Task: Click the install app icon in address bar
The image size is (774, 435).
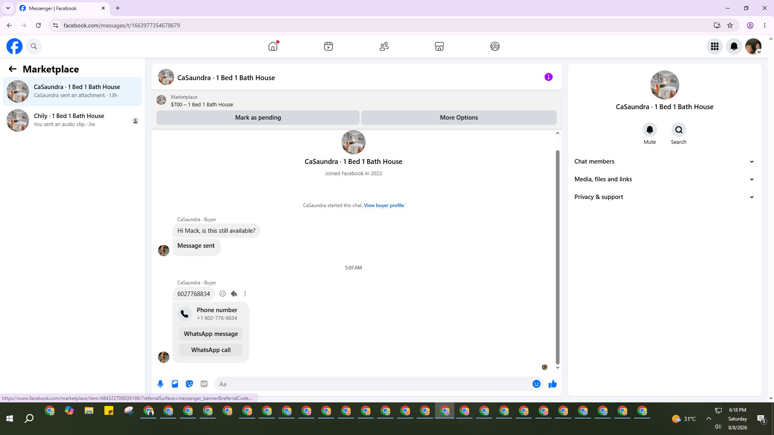Action: click(717, 25)
